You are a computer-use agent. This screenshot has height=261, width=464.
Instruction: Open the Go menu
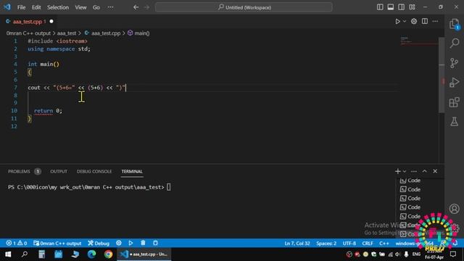pos(96,7)
